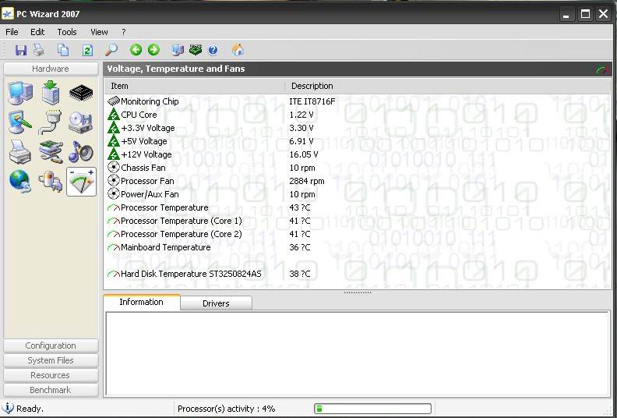Click the Hardware category button
This screenshot has width=617, height=418.
click(x=51, y=69)
